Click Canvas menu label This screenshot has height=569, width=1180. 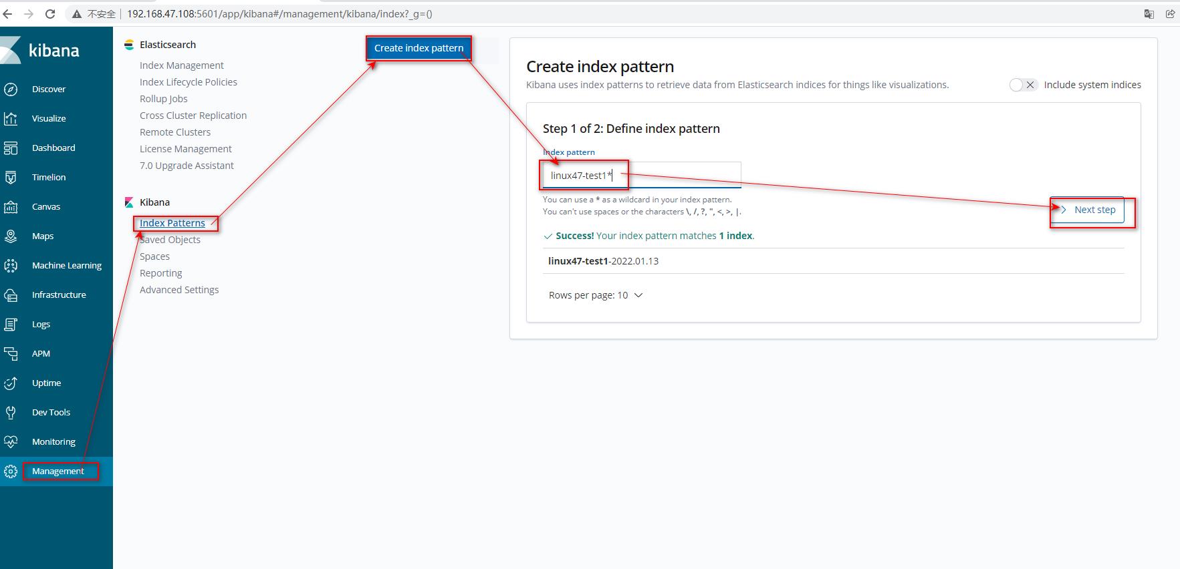pos(46,207)
